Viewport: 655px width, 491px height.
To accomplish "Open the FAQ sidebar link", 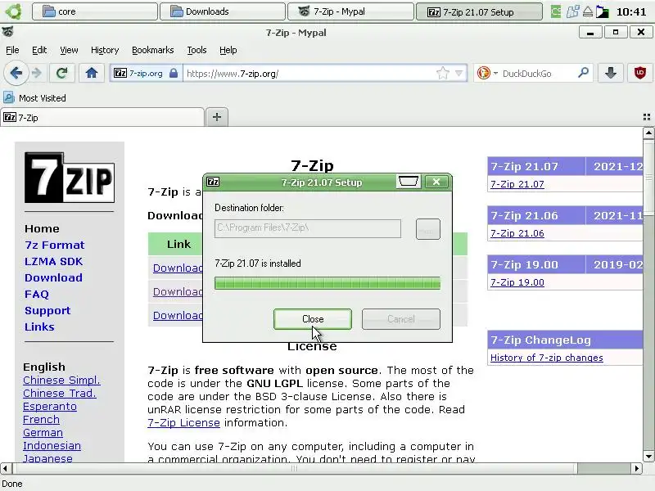I will point(37,295).
